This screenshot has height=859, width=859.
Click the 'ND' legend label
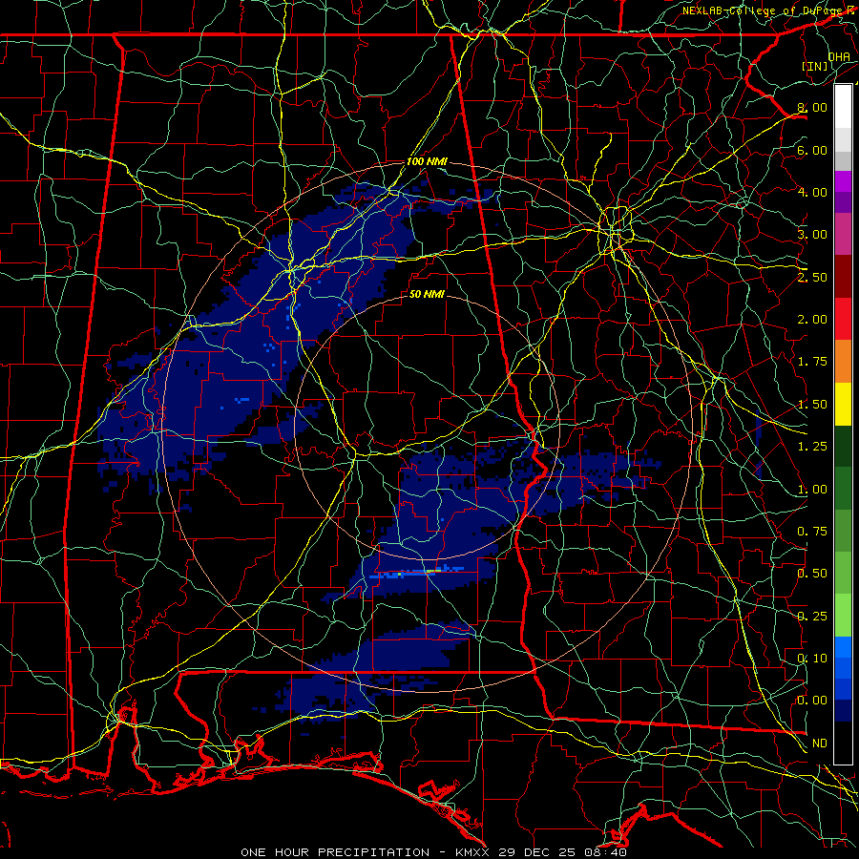tap(820, 744)
